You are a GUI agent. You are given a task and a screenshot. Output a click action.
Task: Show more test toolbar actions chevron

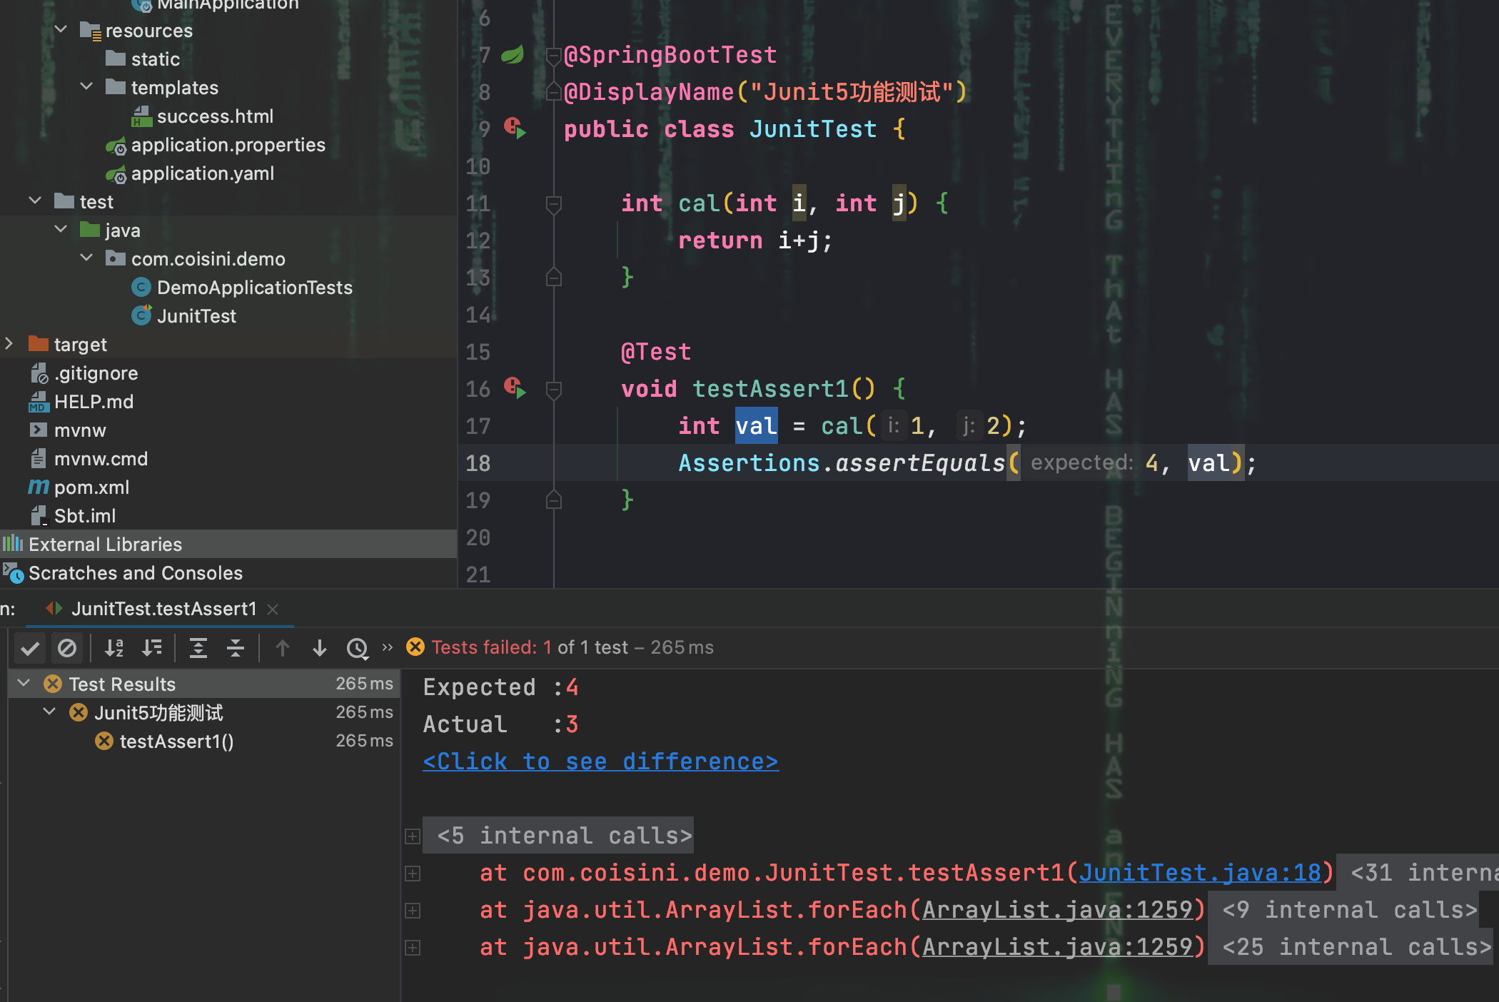tap(388, 647)
